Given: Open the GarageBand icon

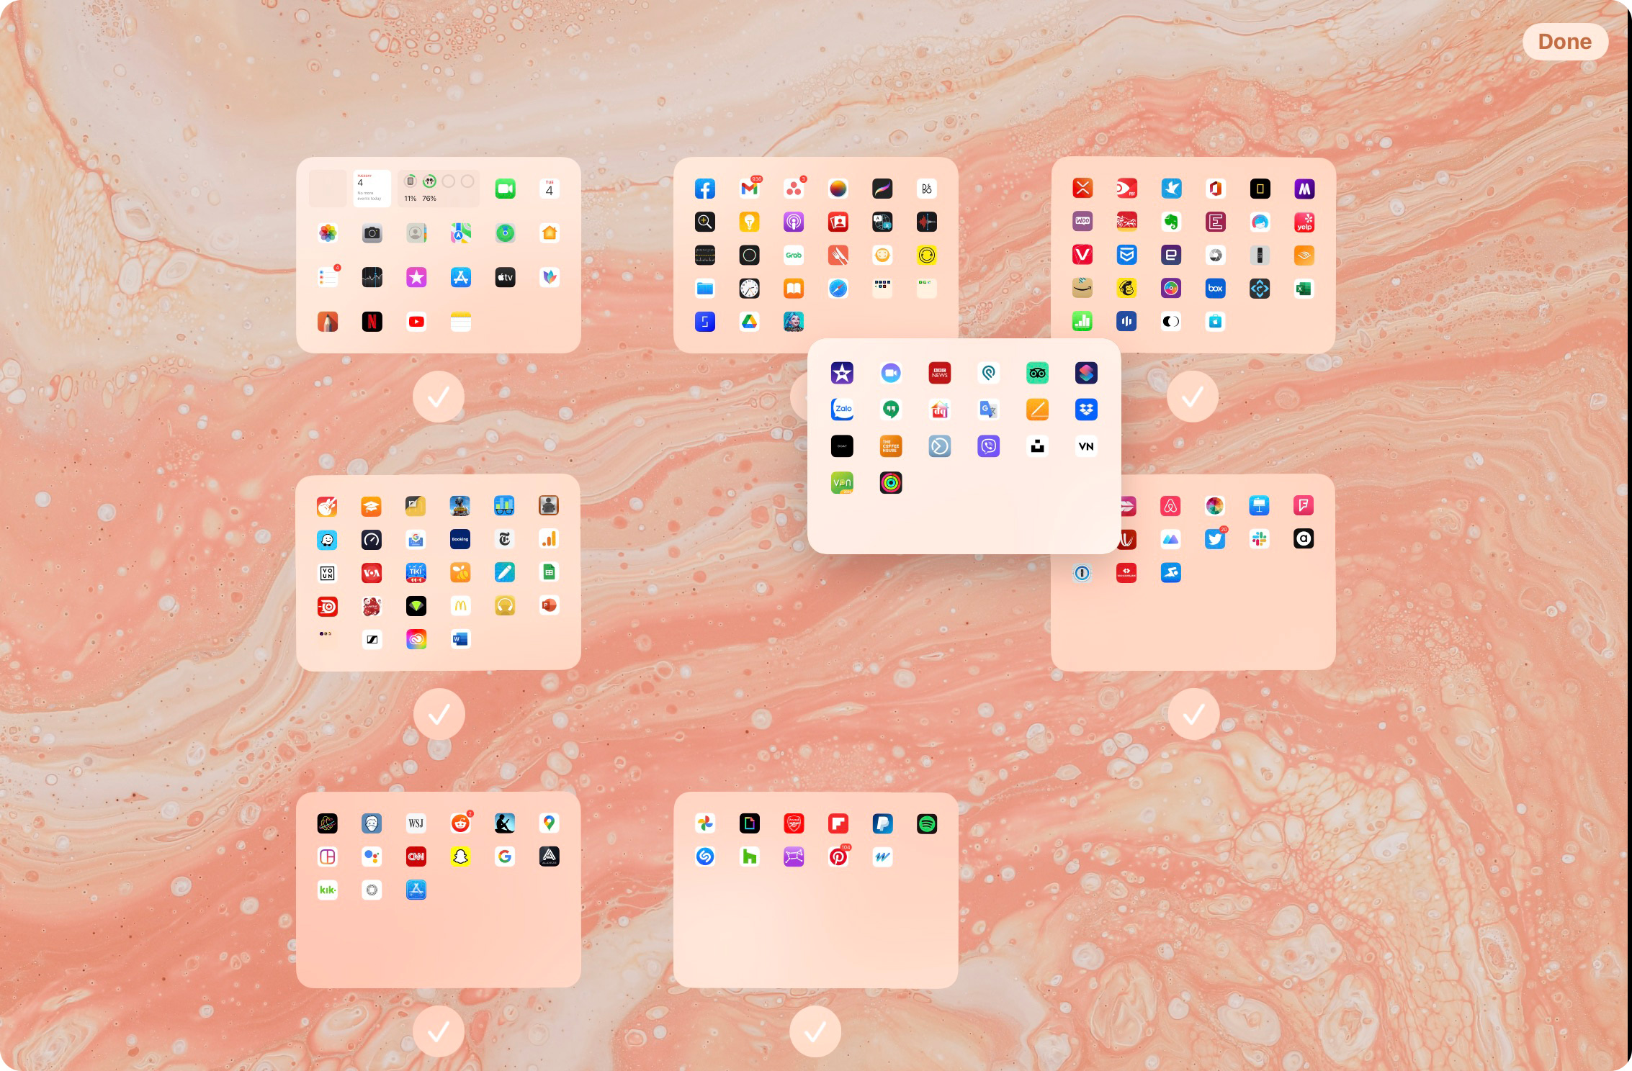Looking at the screenshot, I should pos(328,506).
